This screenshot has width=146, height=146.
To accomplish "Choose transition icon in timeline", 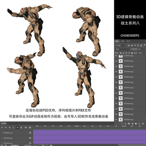I will click(x=30, y=127).
